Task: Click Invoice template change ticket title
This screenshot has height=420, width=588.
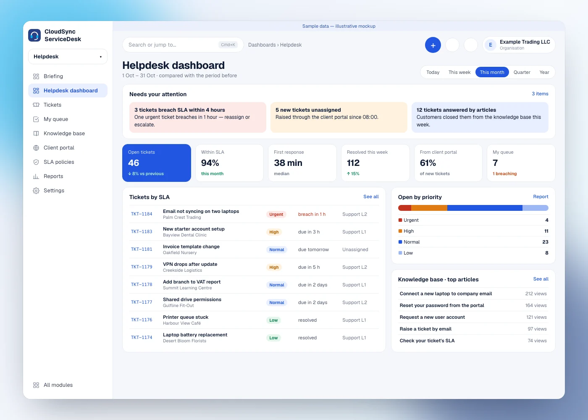Action: pyautogui.click(x=191, y=247)
